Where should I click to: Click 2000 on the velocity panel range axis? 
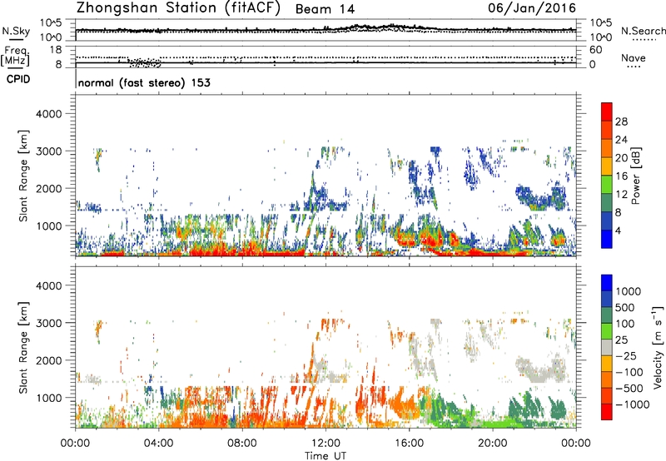[x=49, y=360]
